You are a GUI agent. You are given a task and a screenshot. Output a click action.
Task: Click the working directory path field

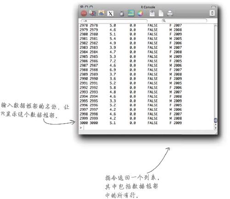[114, 21]
